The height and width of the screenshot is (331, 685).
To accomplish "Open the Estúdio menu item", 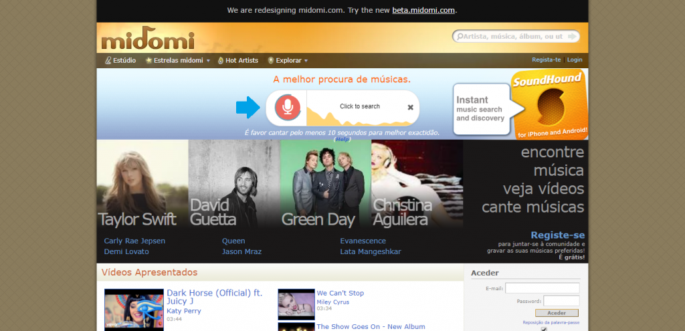I will 124,61.
